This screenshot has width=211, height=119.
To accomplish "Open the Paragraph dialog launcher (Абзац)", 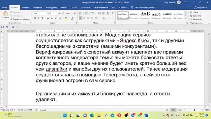I will (114, 23).
